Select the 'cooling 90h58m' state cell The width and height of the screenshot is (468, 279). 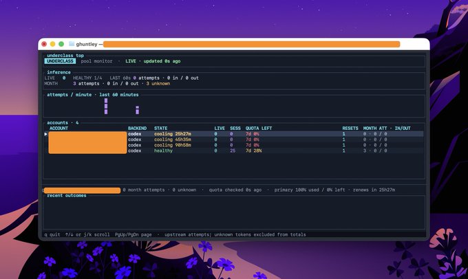coord(173,145)
